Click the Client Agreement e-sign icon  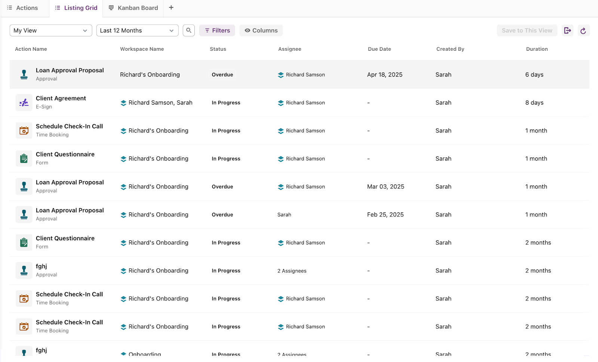pos(24,102)
